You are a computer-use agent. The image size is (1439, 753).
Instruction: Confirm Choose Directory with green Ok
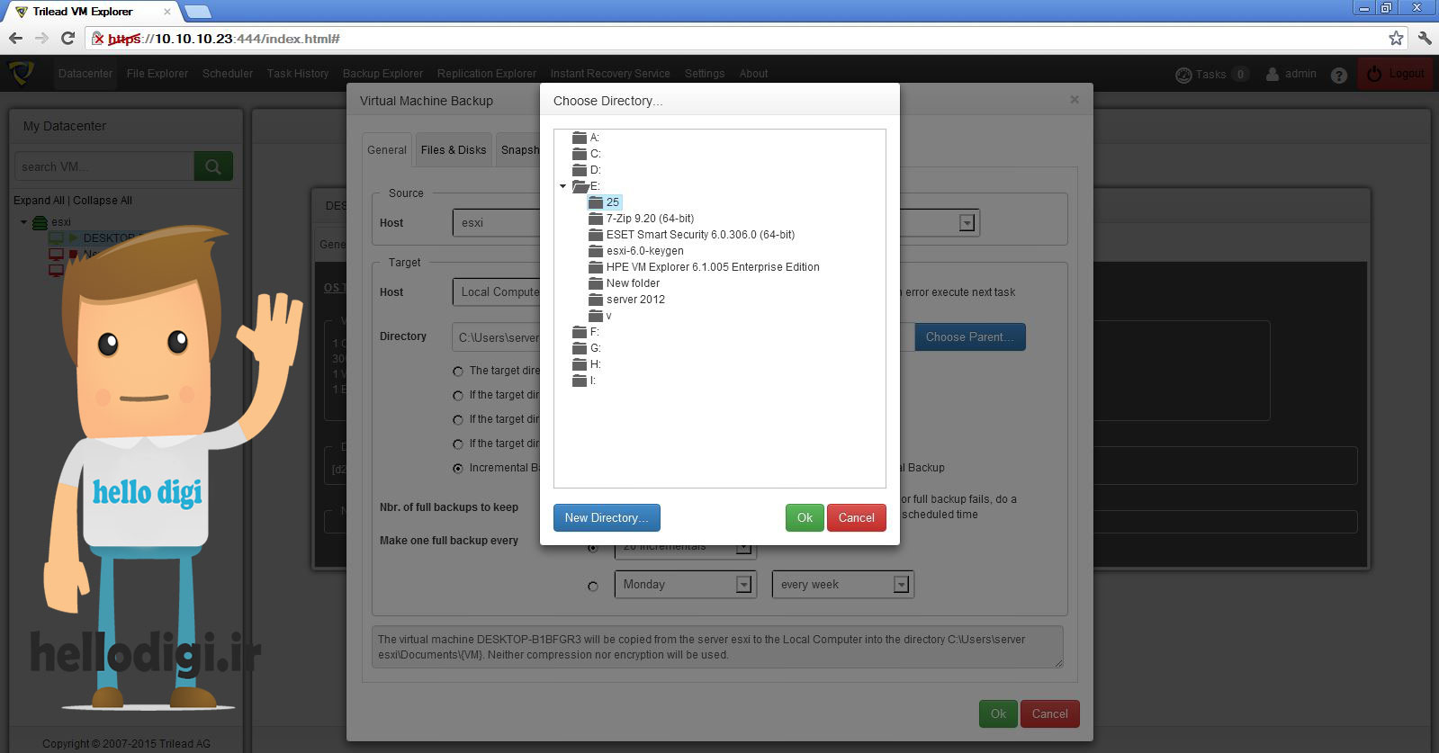coord(805,518)
